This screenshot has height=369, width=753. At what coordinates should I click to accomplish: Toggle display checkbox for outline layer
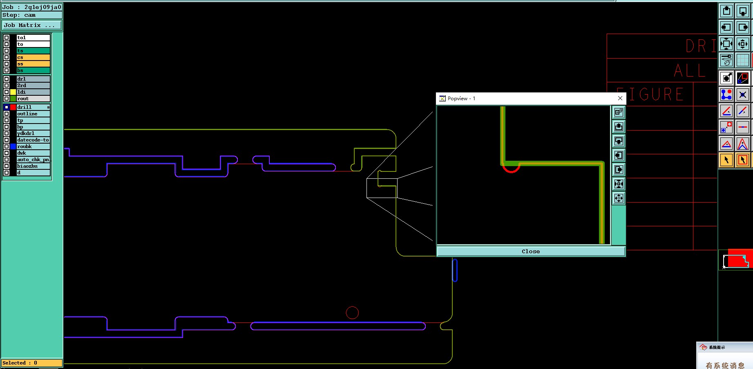[7, 114]
